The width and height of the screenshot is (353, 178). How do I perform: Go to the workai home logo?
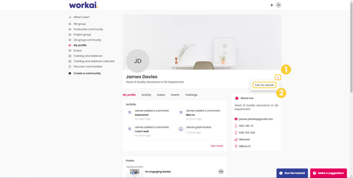pyautogui.click(x=83, y=5)
